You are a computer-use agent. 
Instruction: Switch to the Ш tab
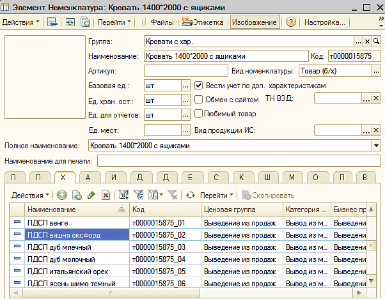point(267,178)
